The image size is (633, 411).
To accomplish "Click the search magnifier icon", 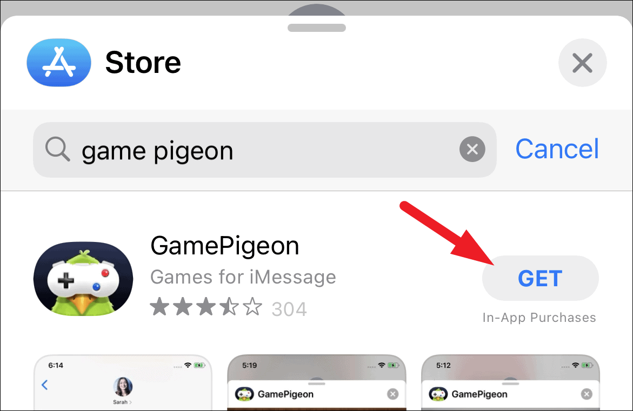I will pos(57,149).
